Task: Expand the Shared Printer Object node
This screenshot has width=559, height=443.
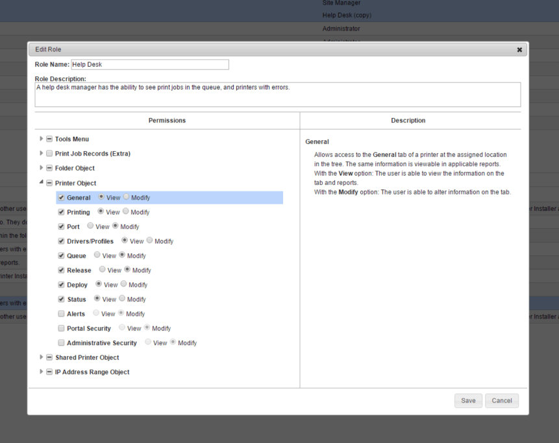Action: click(x=42, y=357)
